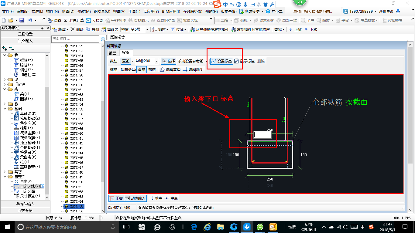Viewport: 415px width, 233px height.
Task: Open the 绘图 drawing tool
Action: point(54,20)
